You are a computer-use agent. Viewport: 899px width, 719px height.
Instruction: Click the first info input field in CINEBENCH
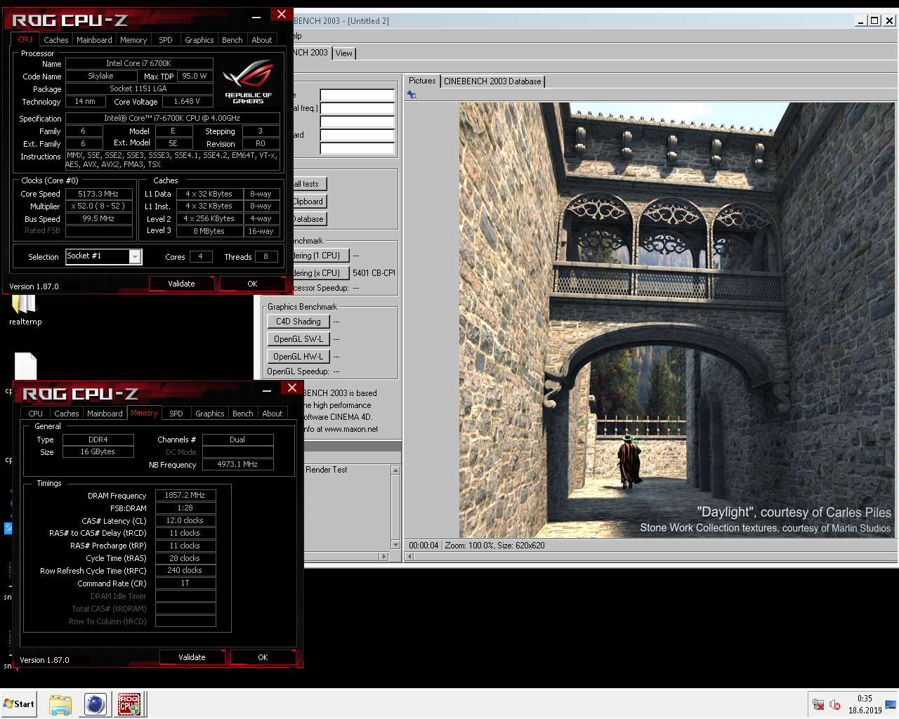[357, 95]
